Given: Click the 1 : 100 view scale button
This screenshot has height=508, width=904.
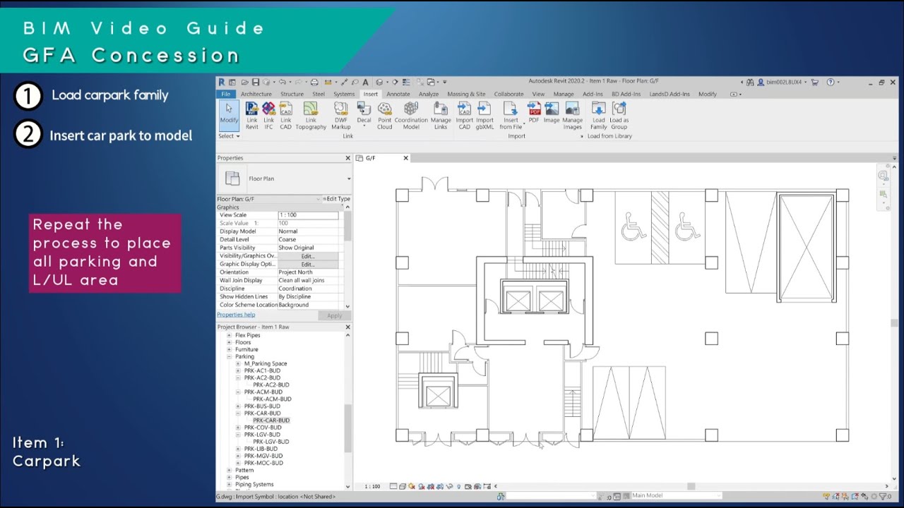Looking at the screenshot, I should coord(372,486).
